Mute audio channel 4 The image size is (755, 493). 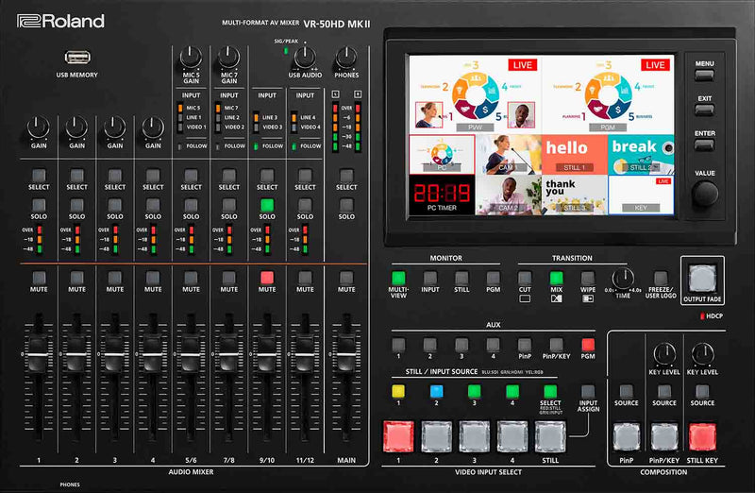153,278
